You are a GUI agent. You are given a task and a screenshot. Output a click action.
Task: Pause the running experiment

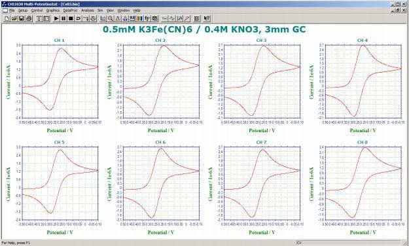[63, 18]
